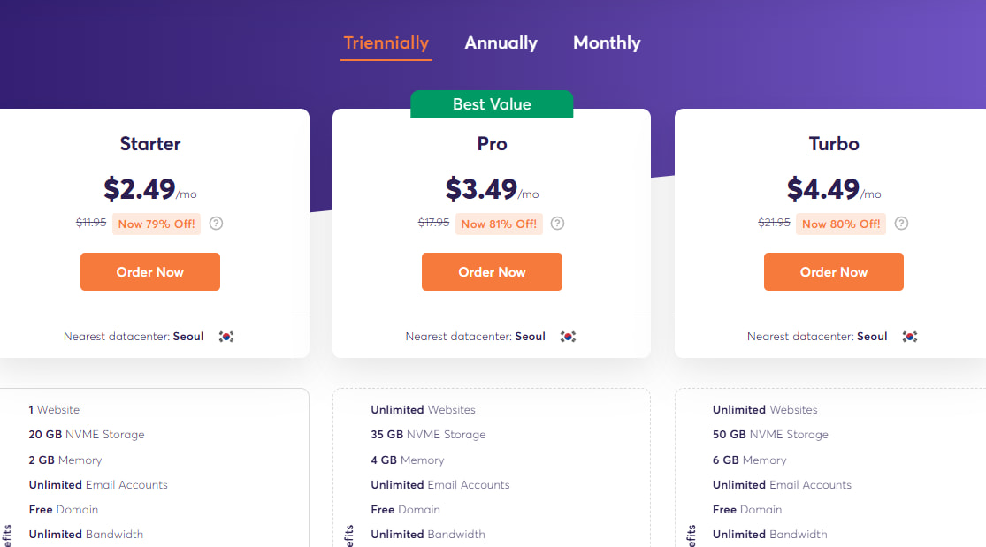
Task: Choose the Monthly billing tab
Action: click(x=607, y=42)
